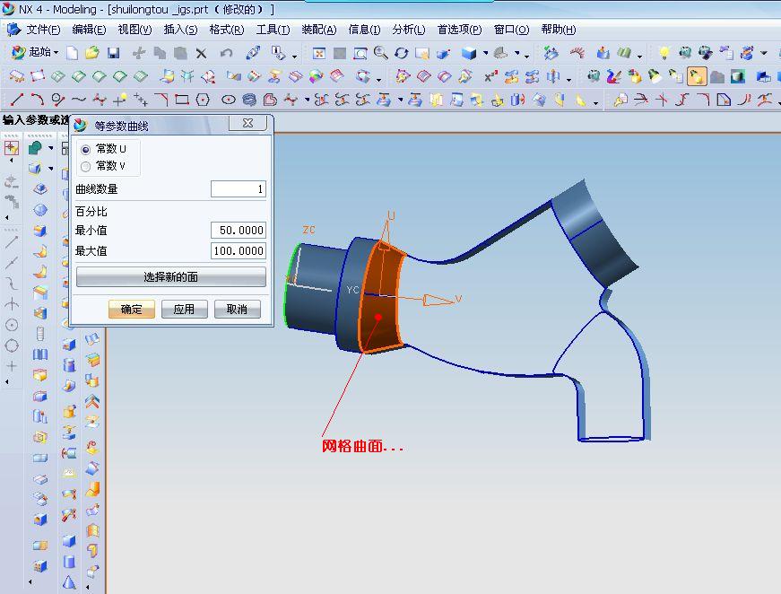This screenshot has width=781, height=594.
Task: Open the 插入(S) menu
Action: click(181, 30)
